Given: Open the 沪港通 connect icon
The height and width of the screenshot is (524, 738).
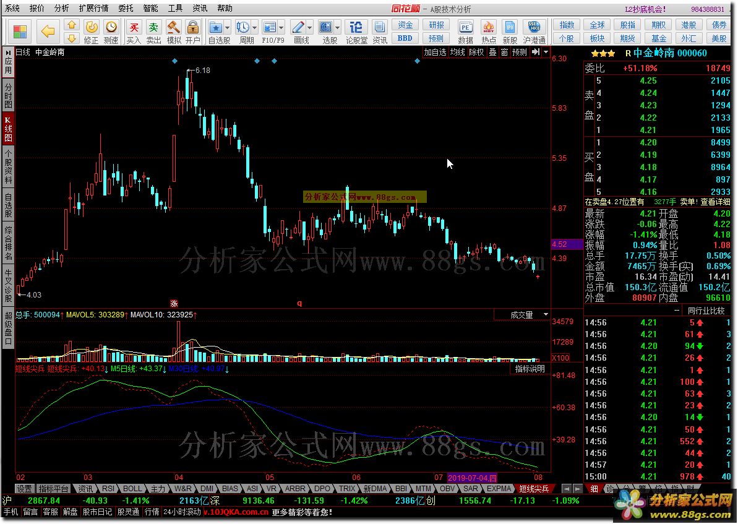Looking at the screenshot, I should point(534,32).
